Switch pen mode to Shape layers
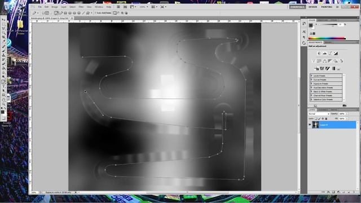Viewport: 361px width, 203px height. point(43,13)
